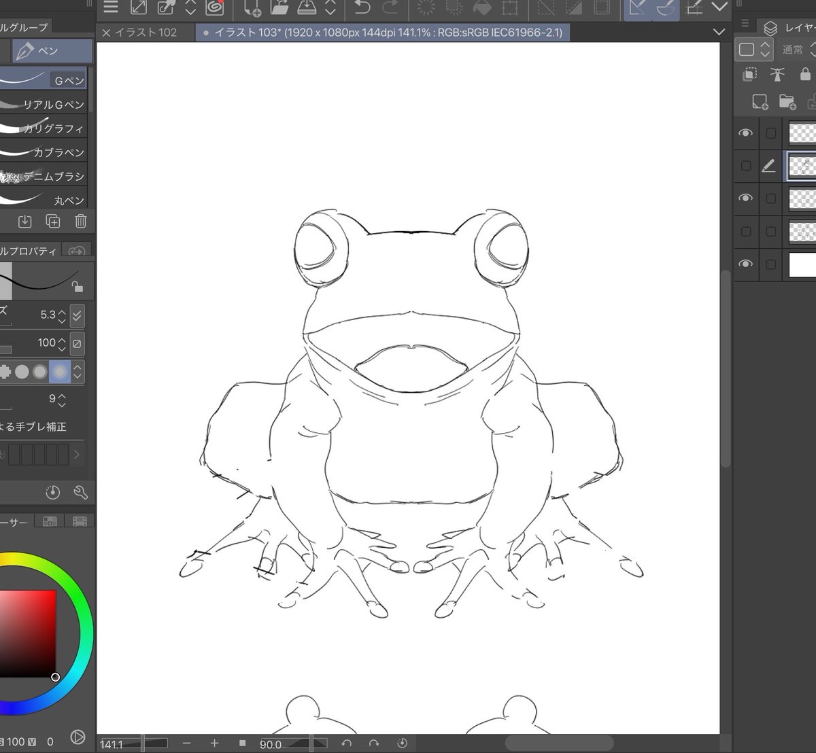Viewport: 816px width, 753px height.
Task: Toggle the brush size pressure button beside 5.3
Action: (77, 315)
